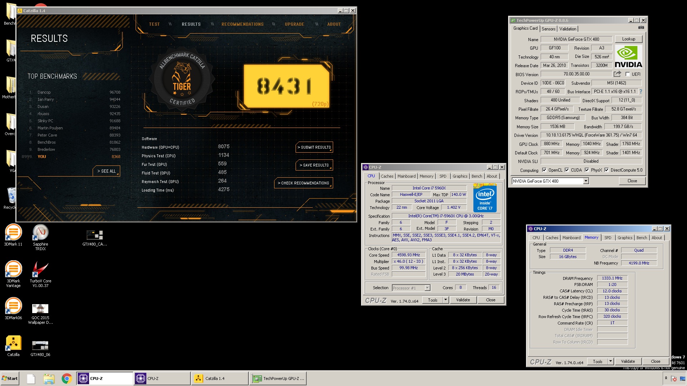
Task: Click CHECK RECOMMENDATIONS in Catzilla
Action: point(303,183)
